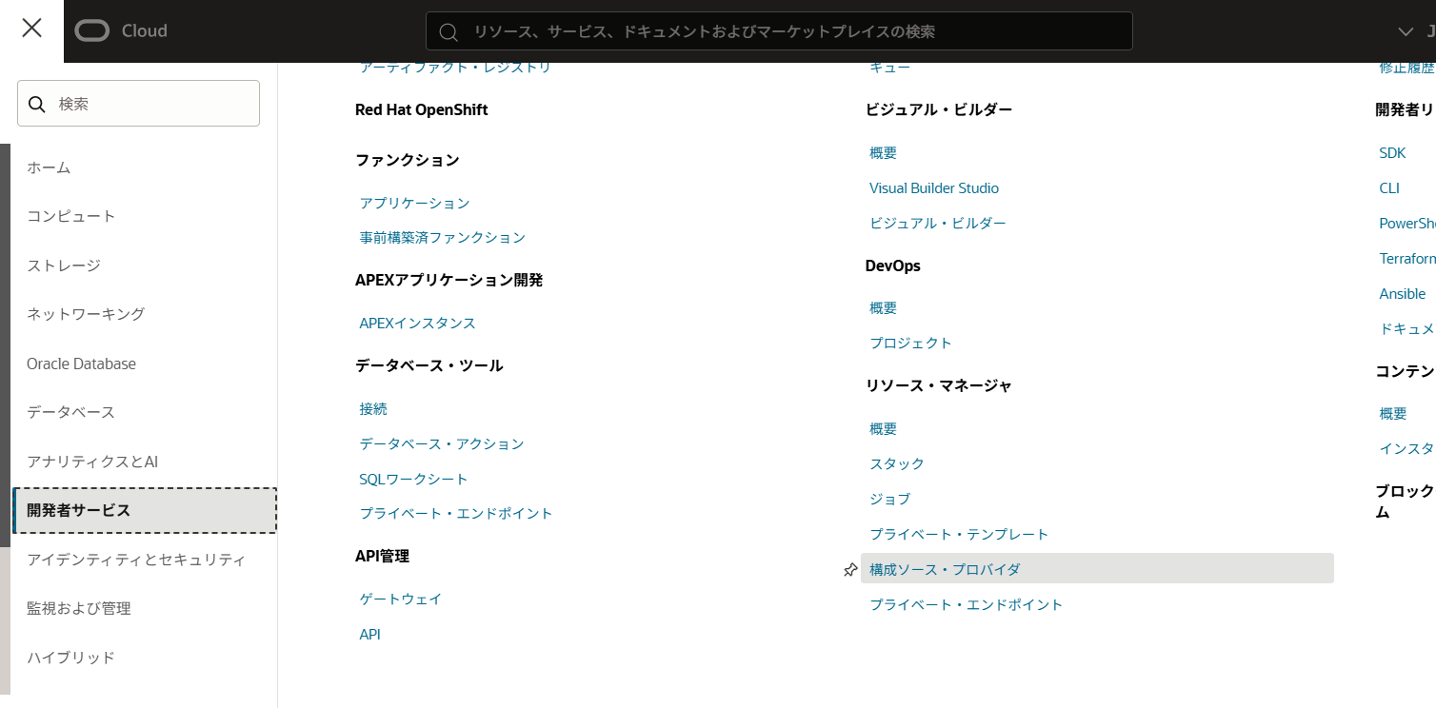This screenshot has height=708, width=1436.
Task: Pin 構成ソース・プロバイダ using the pin icon
Action: (x=850, y=569)
